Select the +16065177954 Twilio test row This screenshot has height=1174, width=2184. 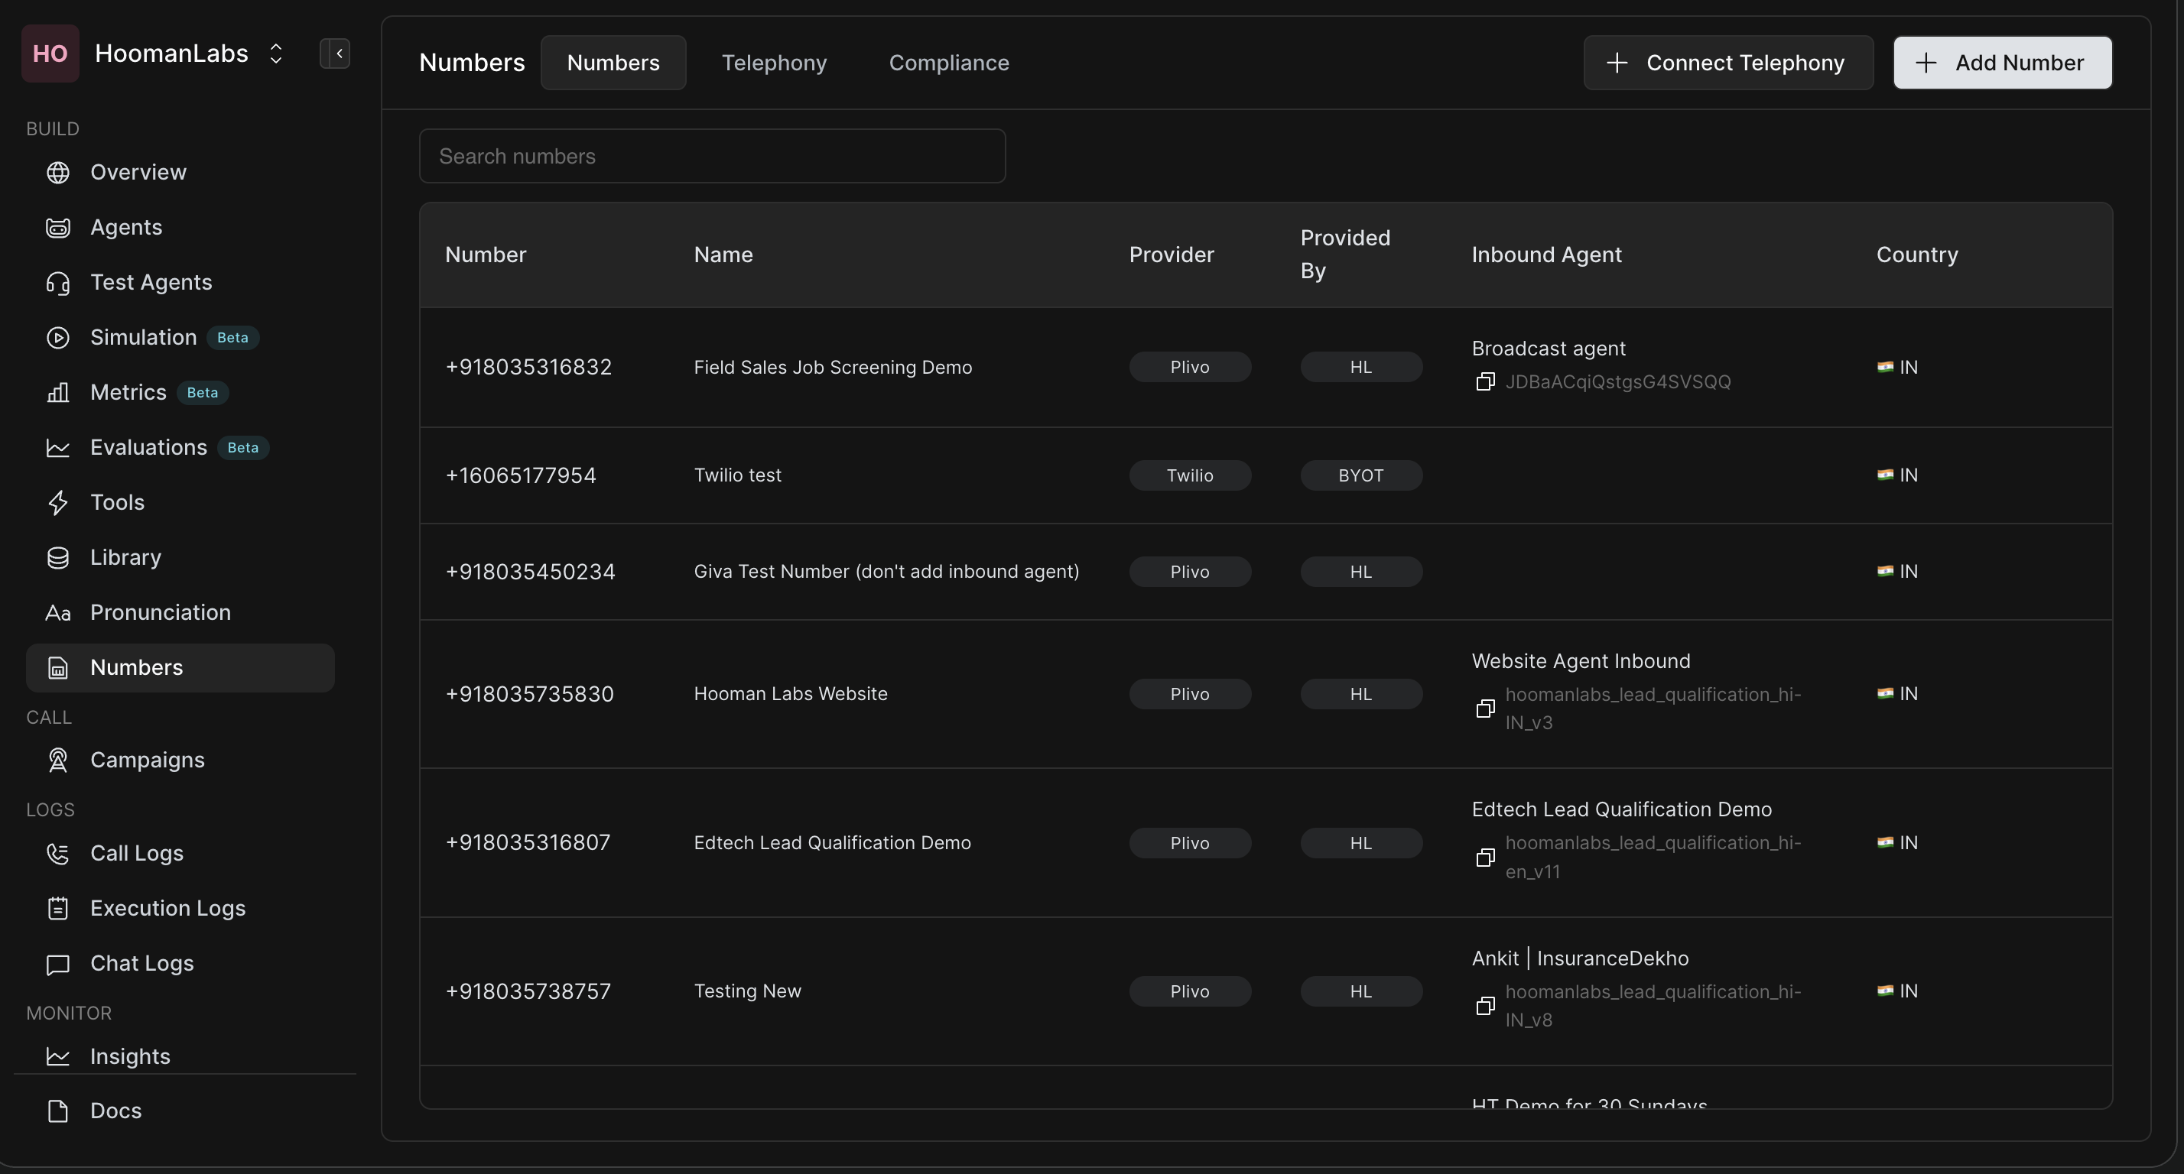pyautogui.click(x=1266, y=475)
